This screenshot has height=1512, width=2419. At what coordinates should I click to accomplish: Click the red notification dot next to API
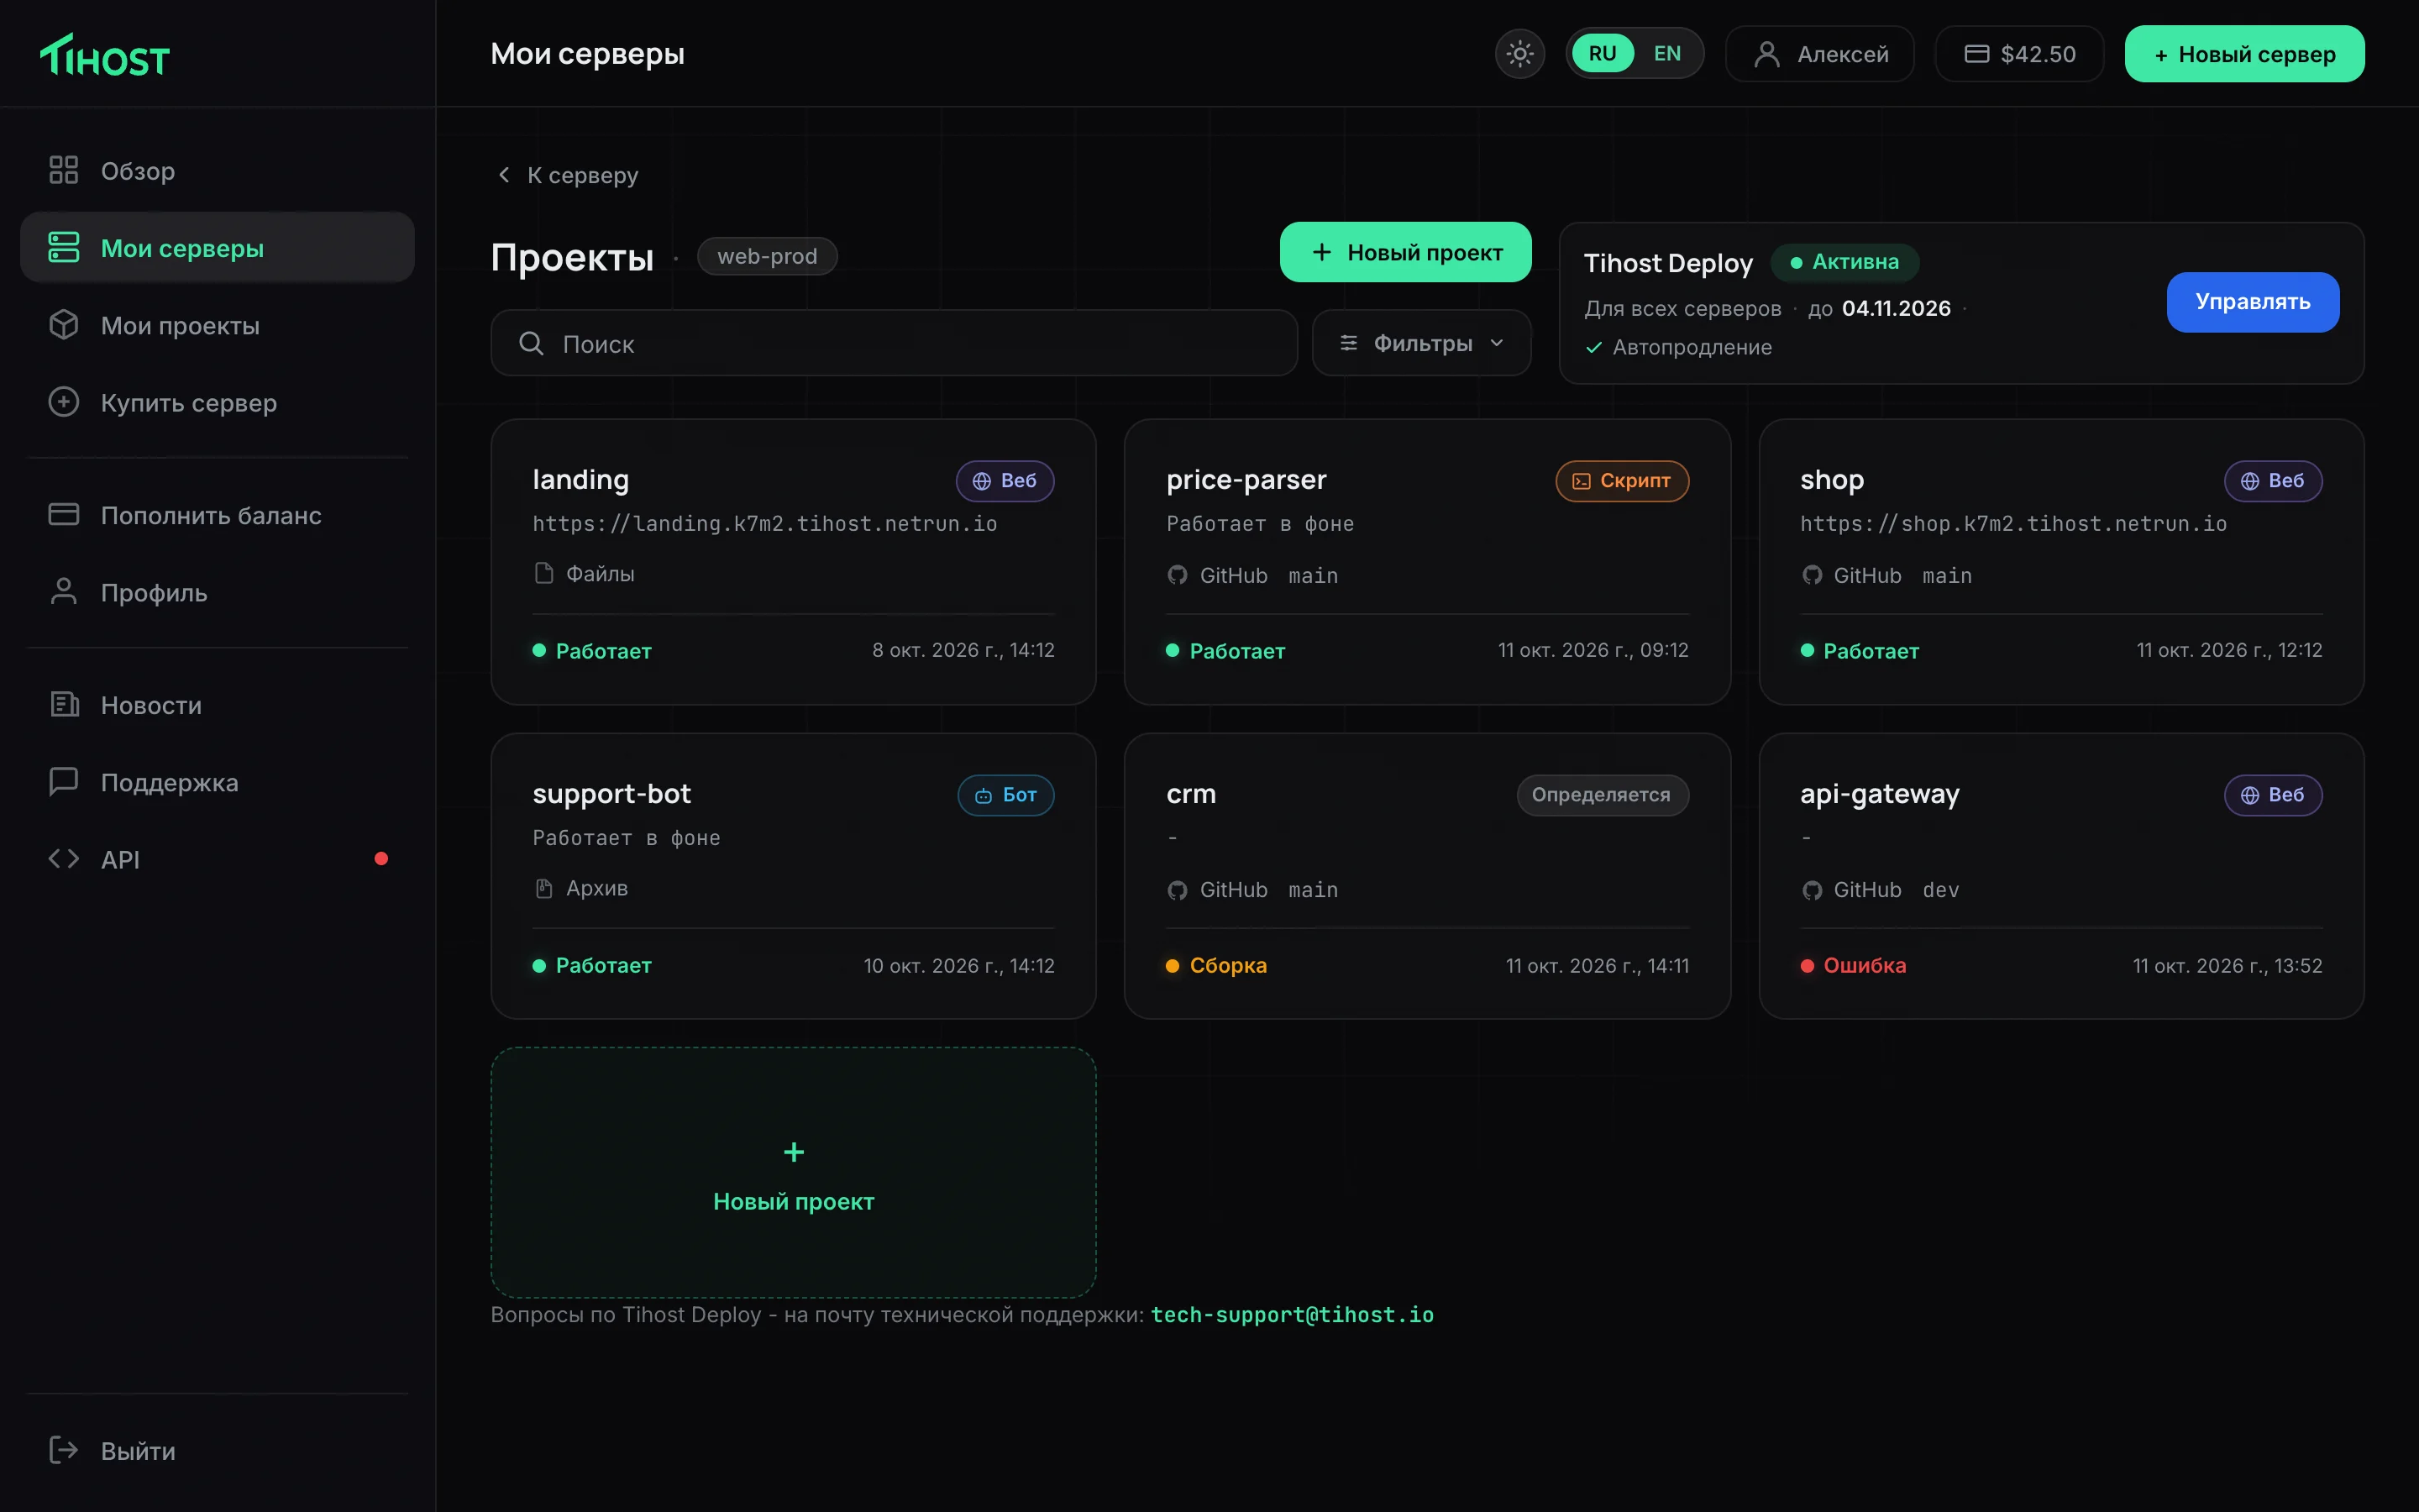point(380,858)
